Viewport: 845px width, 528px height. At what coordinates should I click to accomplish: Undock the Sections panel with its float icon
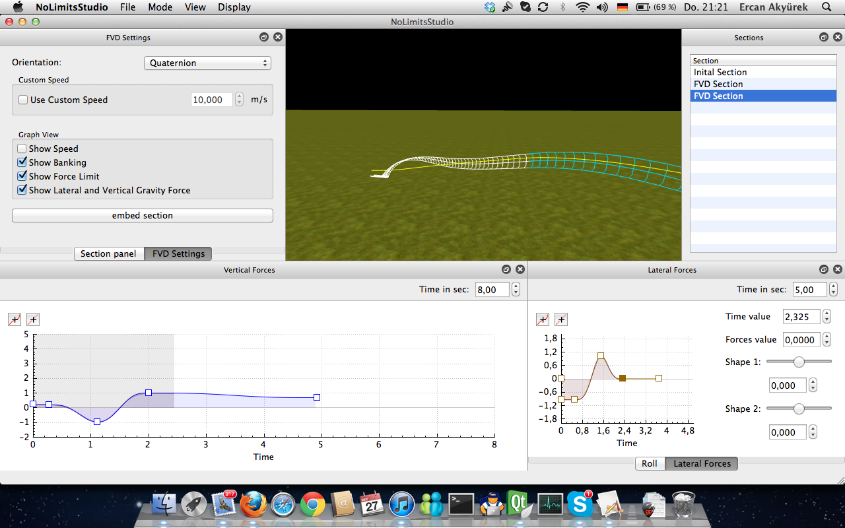click(823, 38)
